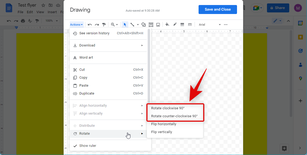The image size is (307, 155).
Task: Click the Save and Close button
Action: (x=217, y=10)
